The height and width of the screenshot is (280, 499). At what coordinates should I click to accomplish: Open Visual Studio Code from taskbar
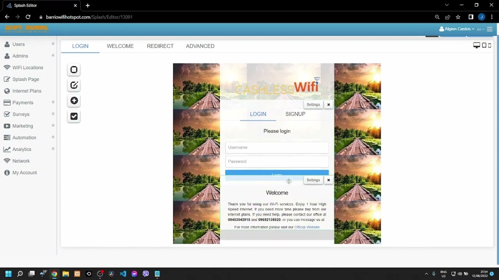123,274
